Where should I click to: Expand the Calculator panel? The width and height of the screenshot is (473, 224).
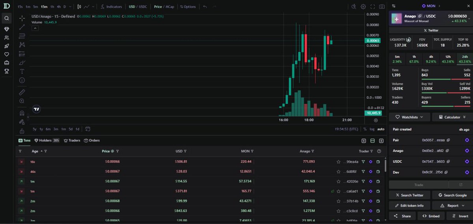point(452,117)
